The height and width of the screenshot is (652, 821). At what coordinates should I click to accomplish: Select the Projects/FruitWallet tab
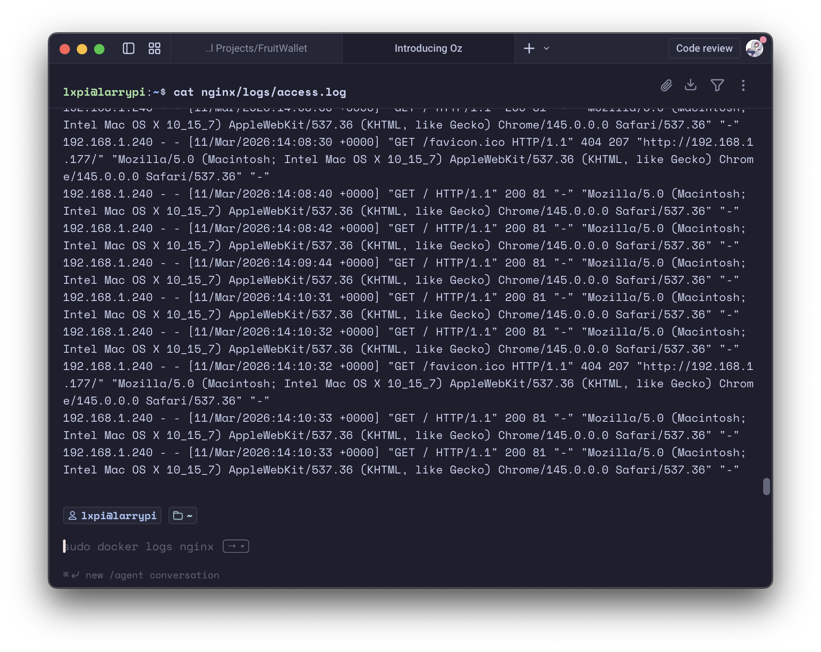coord(256,48)
